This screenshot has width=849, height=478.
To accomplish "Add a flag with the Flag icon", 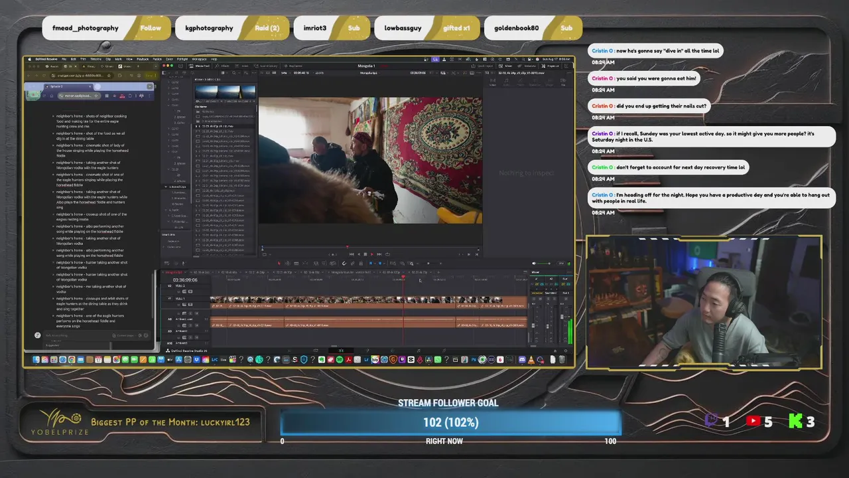I will click(x=371, y=263).
